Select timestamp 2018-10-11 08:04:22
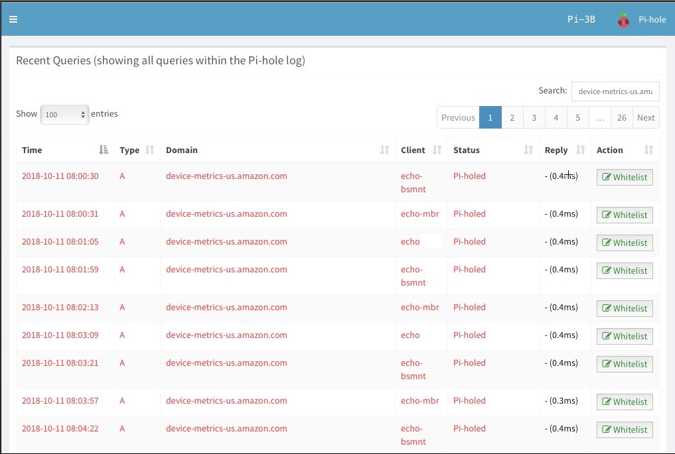Viewport: 675px width, 454px height. click(60, 429)
